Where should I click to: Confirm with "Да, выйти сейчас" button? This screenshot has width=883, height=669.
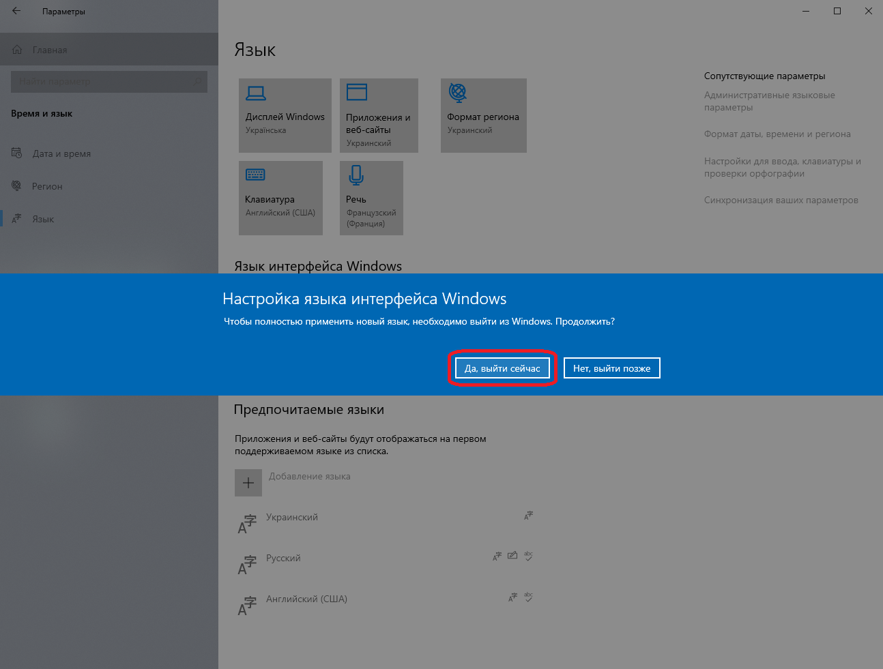pyautogui.click(x=502, y=368)
